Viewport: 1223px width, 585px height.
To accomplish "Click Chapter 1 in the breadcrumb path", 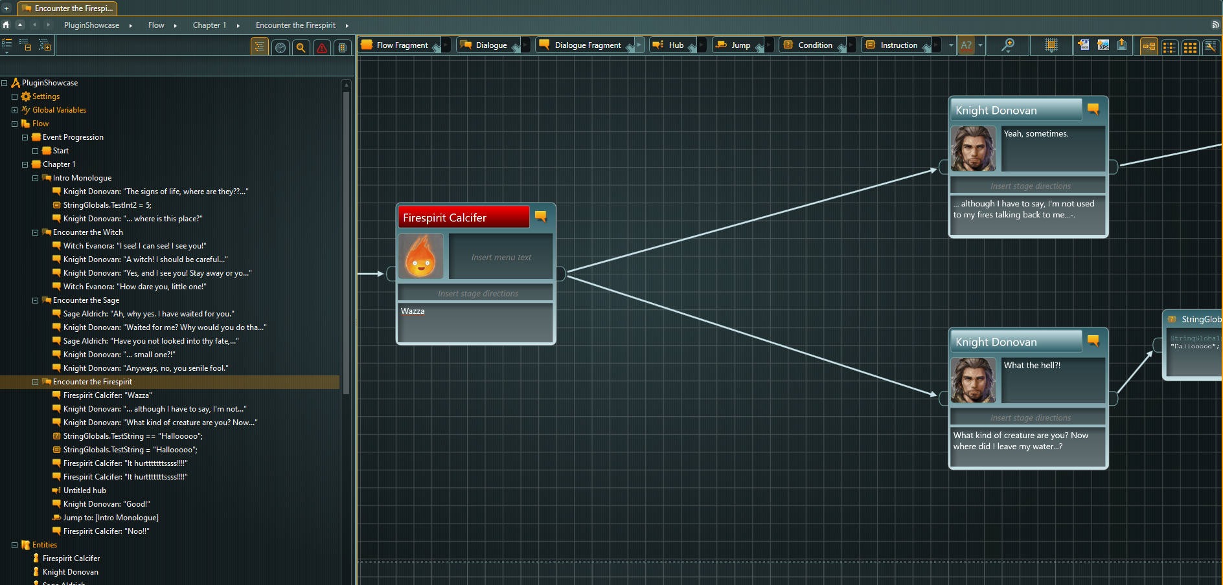I will (x=209, y=25).
